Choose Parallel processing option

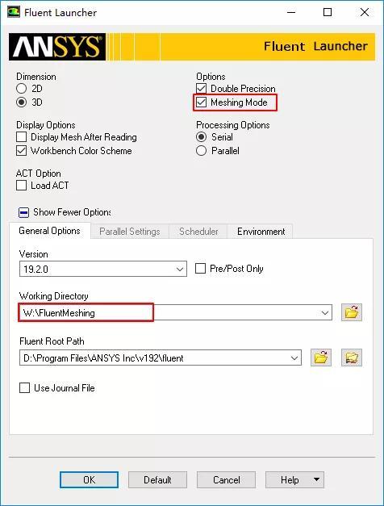(202, 151)
